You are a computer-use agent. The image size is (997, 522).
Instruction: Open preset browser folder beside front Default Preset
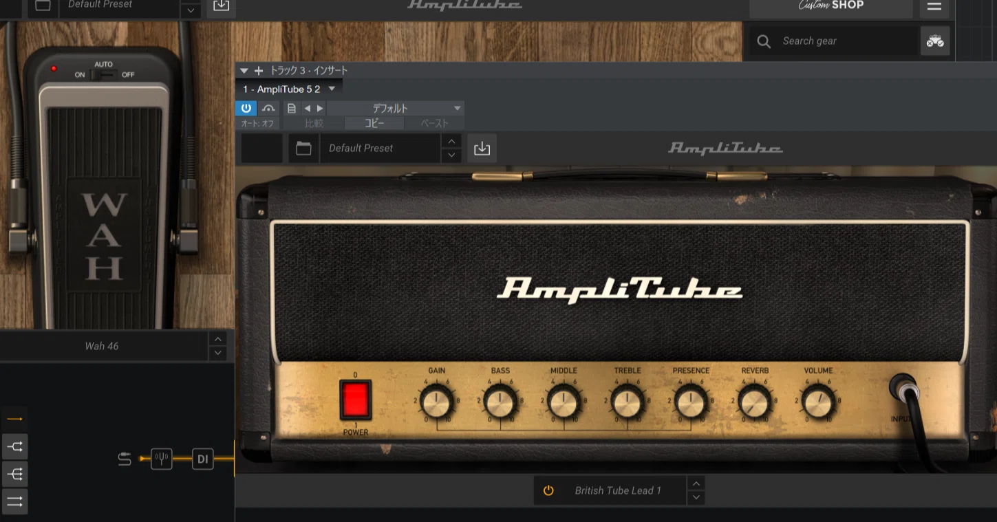(x=303, y=148)
